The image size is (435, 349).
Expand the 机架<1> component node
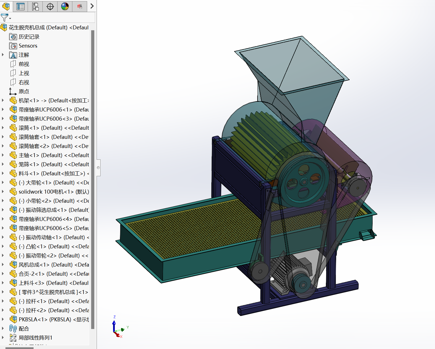pos(3,100)
